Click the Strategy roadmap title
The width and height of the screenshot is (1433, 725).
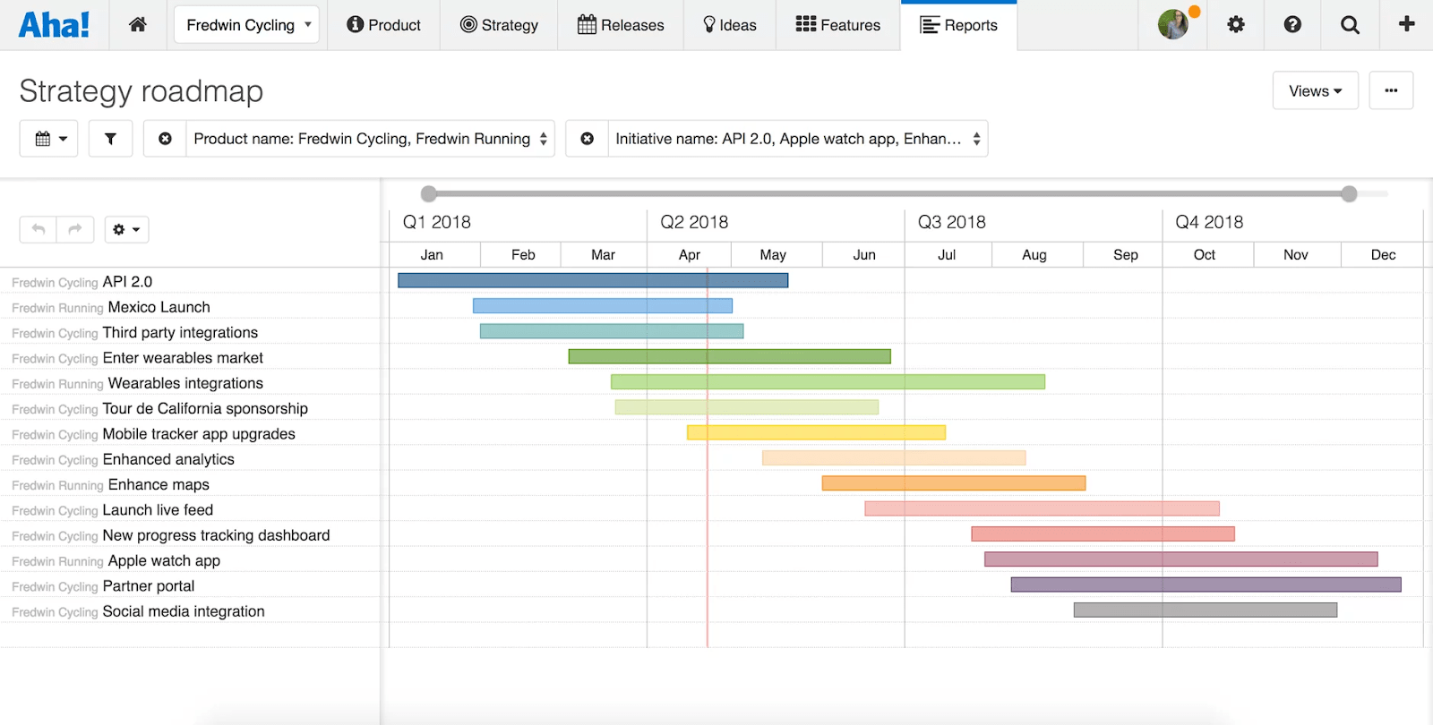(142, 91)
